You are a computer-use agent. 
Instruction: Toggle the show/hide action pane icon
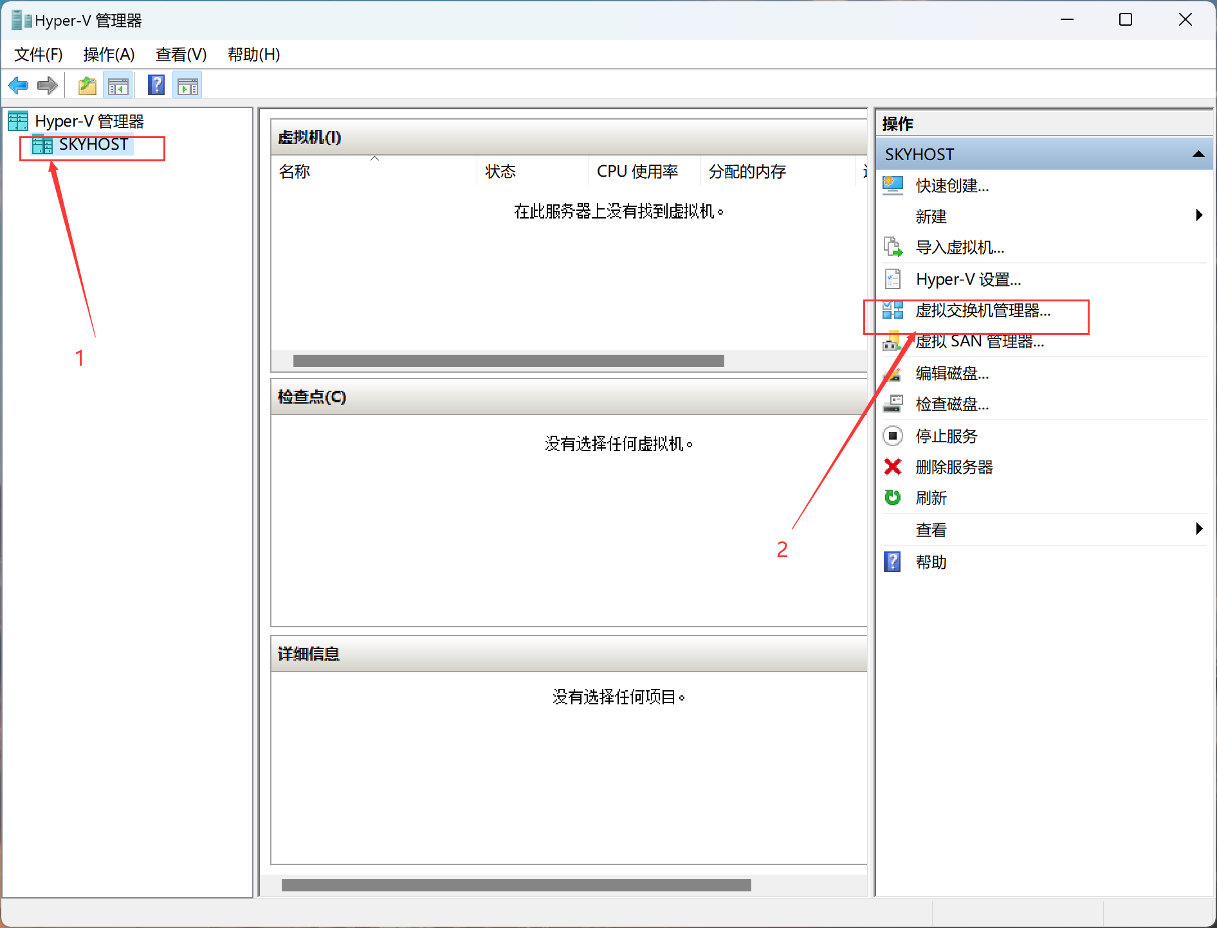pos(188,85)
